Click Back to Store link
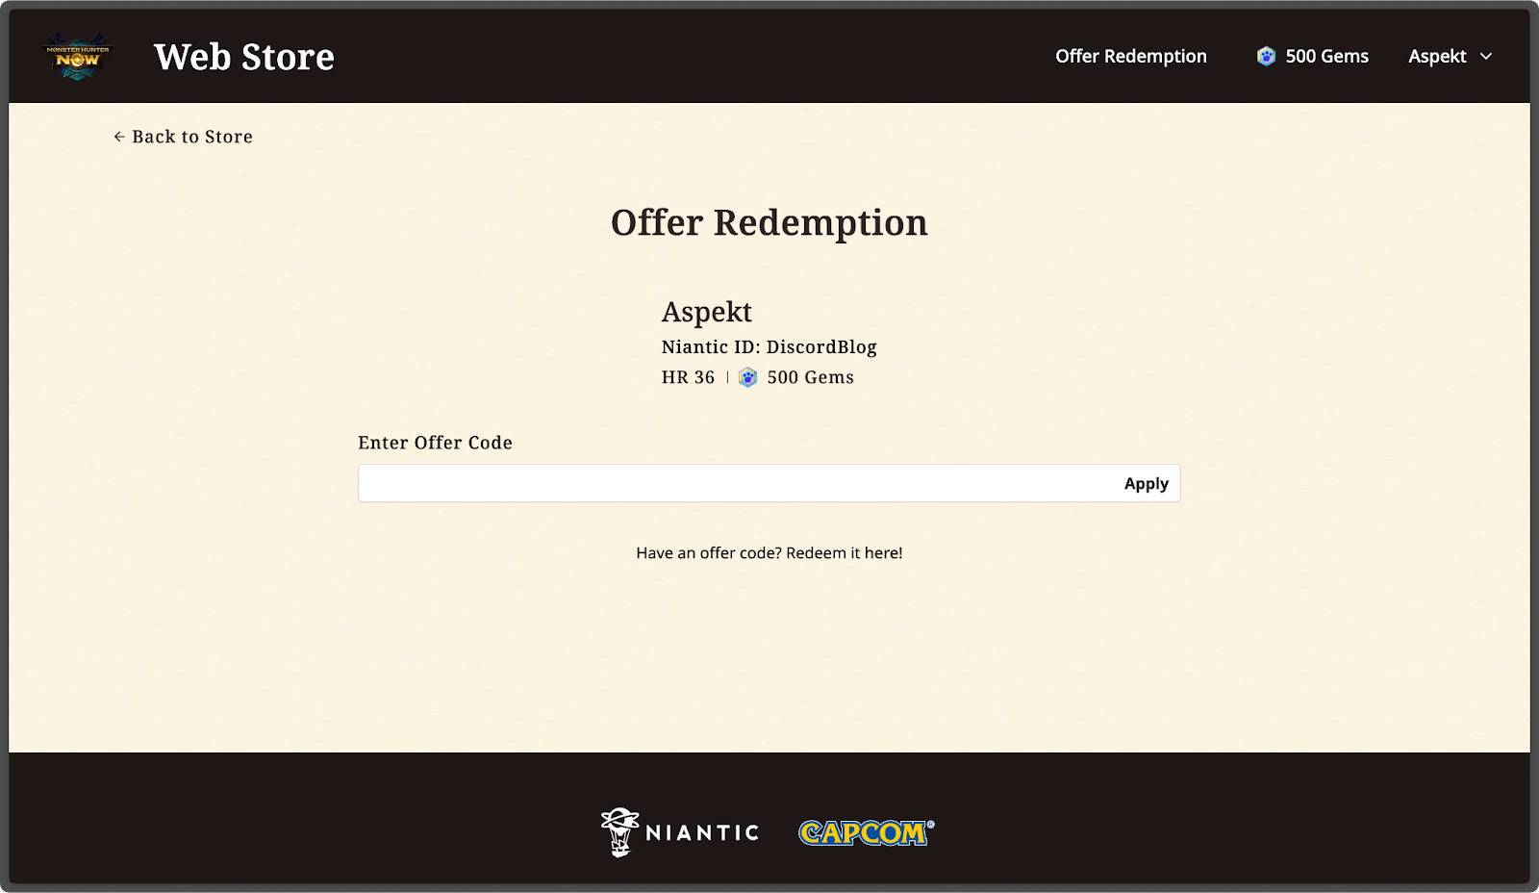The width and height of the screenshot is (1539, 893). point(183,137)
